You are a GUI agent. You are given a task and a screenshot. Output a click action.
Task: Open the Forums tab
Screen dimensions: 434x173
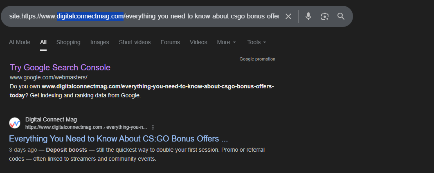[170, 42]
